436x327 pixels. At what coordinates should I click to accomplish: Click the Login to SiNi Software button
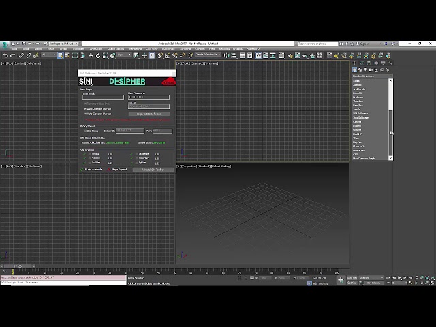(x=149, y=114)
